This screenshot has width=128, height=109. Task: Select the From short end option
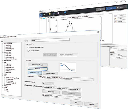35,73
